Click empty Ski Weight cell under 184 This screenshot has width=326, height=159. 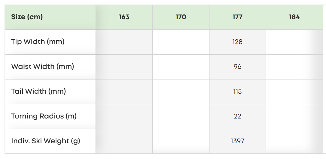point(294,141)
